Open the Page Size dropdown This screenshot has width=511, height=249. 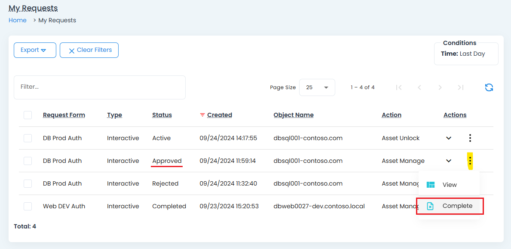click(317, 87)
